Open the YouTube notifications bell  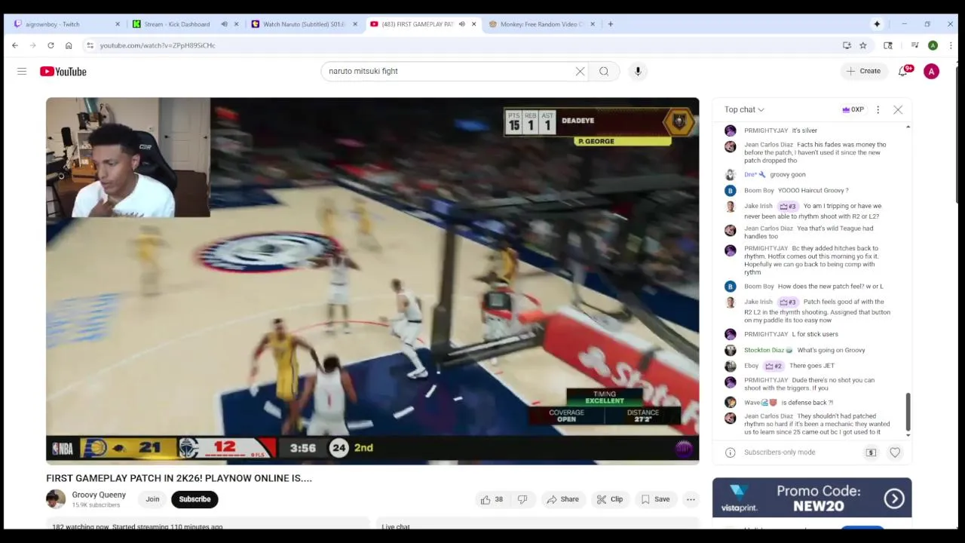click(903, 71)
